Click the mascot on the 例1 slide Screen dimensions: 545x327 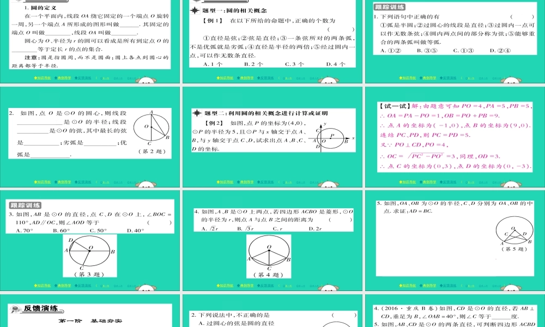[x=329, y=80]
